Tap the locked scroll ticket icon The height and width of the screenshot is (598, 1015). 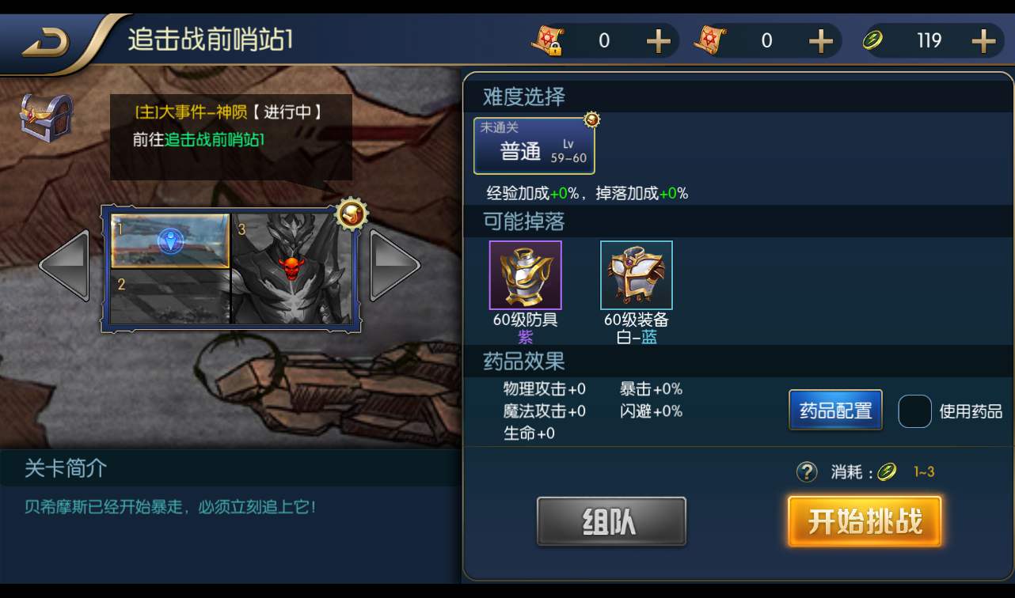(547, 40)
